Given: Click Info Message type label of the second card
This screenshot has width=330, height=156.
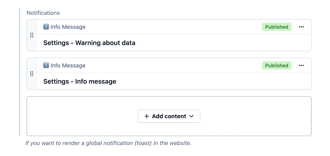Looking at the screenshot, I should coord(68,65).
